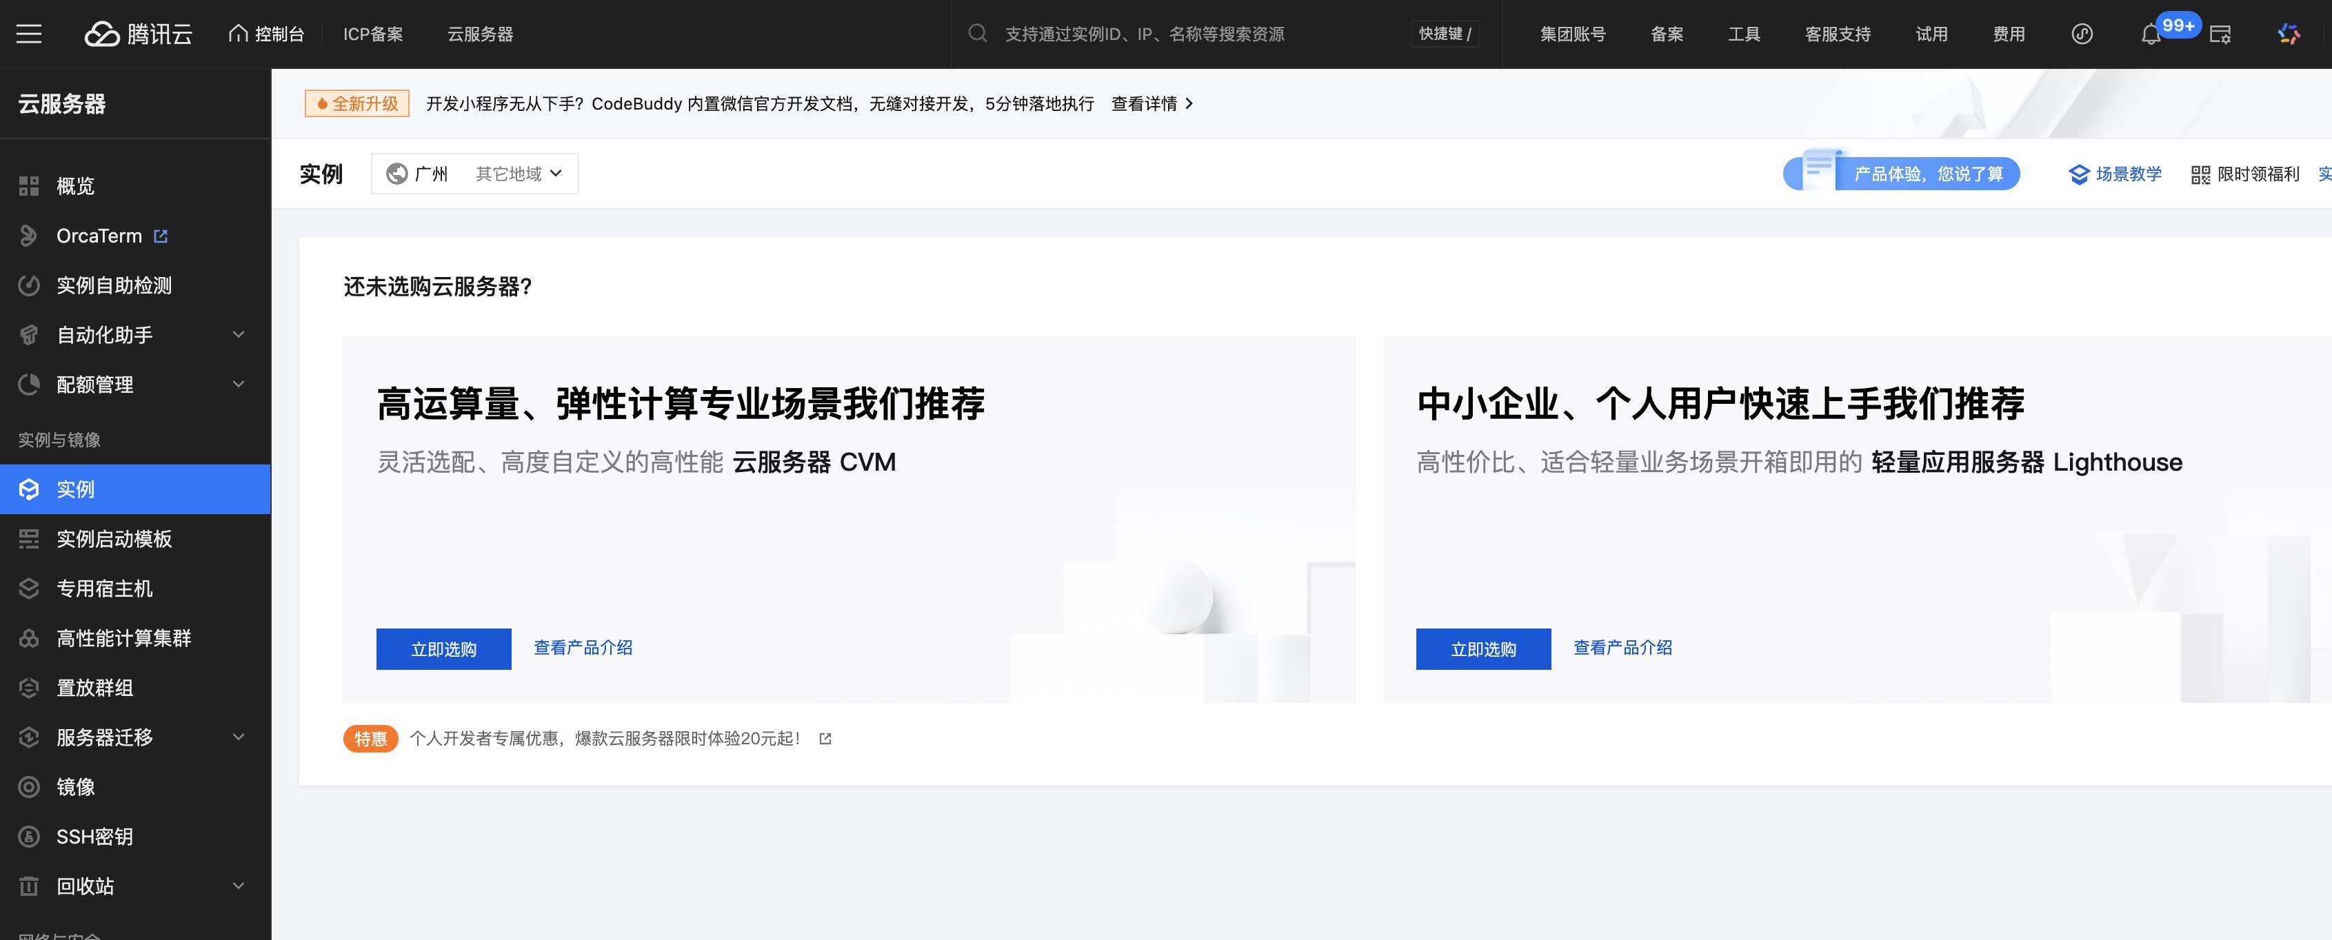Click the QR code icon for 限时领福利
This screenshot has width=2332, height=940.
coord(2201,174)
